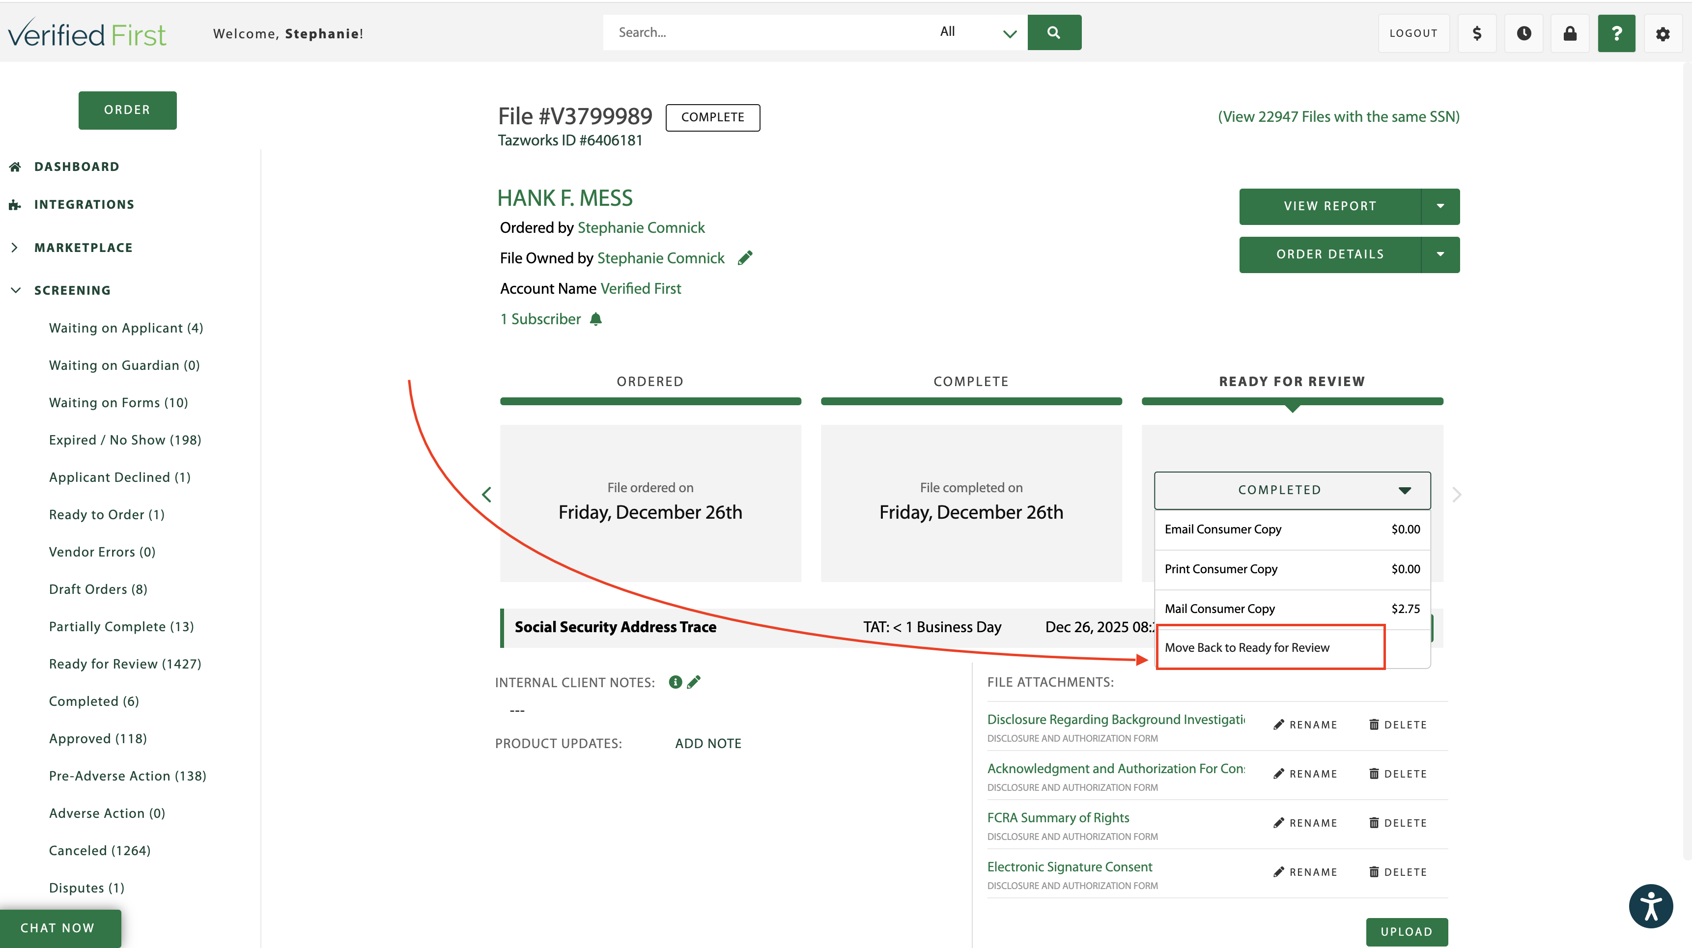
Task: Open the accessibility widget icon
Action: click(1651, 906)
